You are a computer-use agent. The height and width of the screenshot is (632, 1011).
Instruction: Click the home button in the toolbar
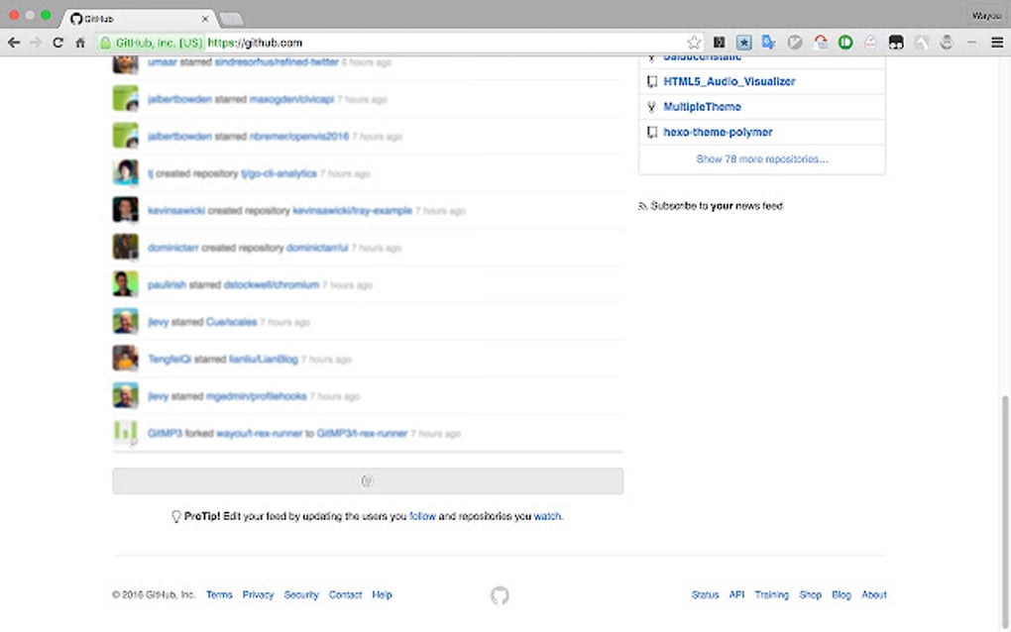80,43
